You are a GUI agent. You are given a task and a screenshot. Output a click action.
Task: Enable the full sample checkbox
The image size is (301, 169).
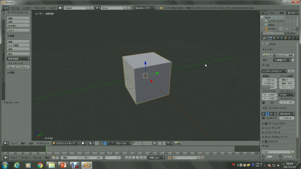(x=263, y=118)
